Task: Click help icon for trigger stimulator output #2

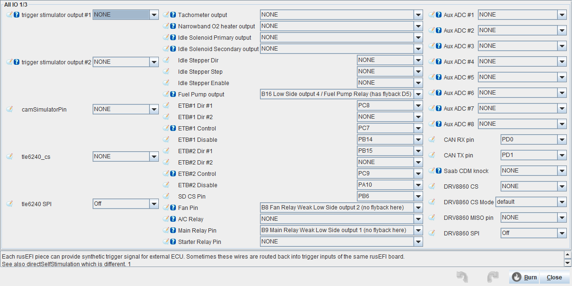Action: (x=17, y=62)
